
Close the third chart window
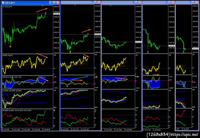(140, 2)
